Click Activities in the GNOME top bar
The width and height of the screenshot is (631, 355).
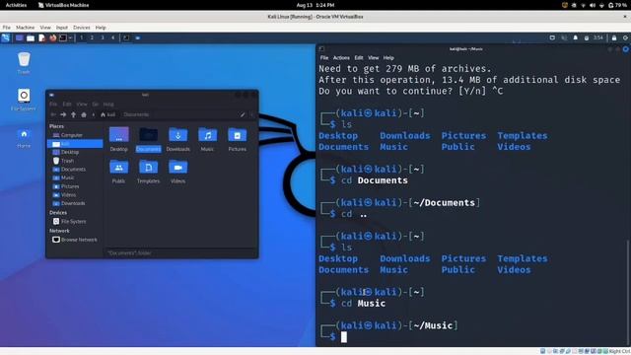click(16, 5)
